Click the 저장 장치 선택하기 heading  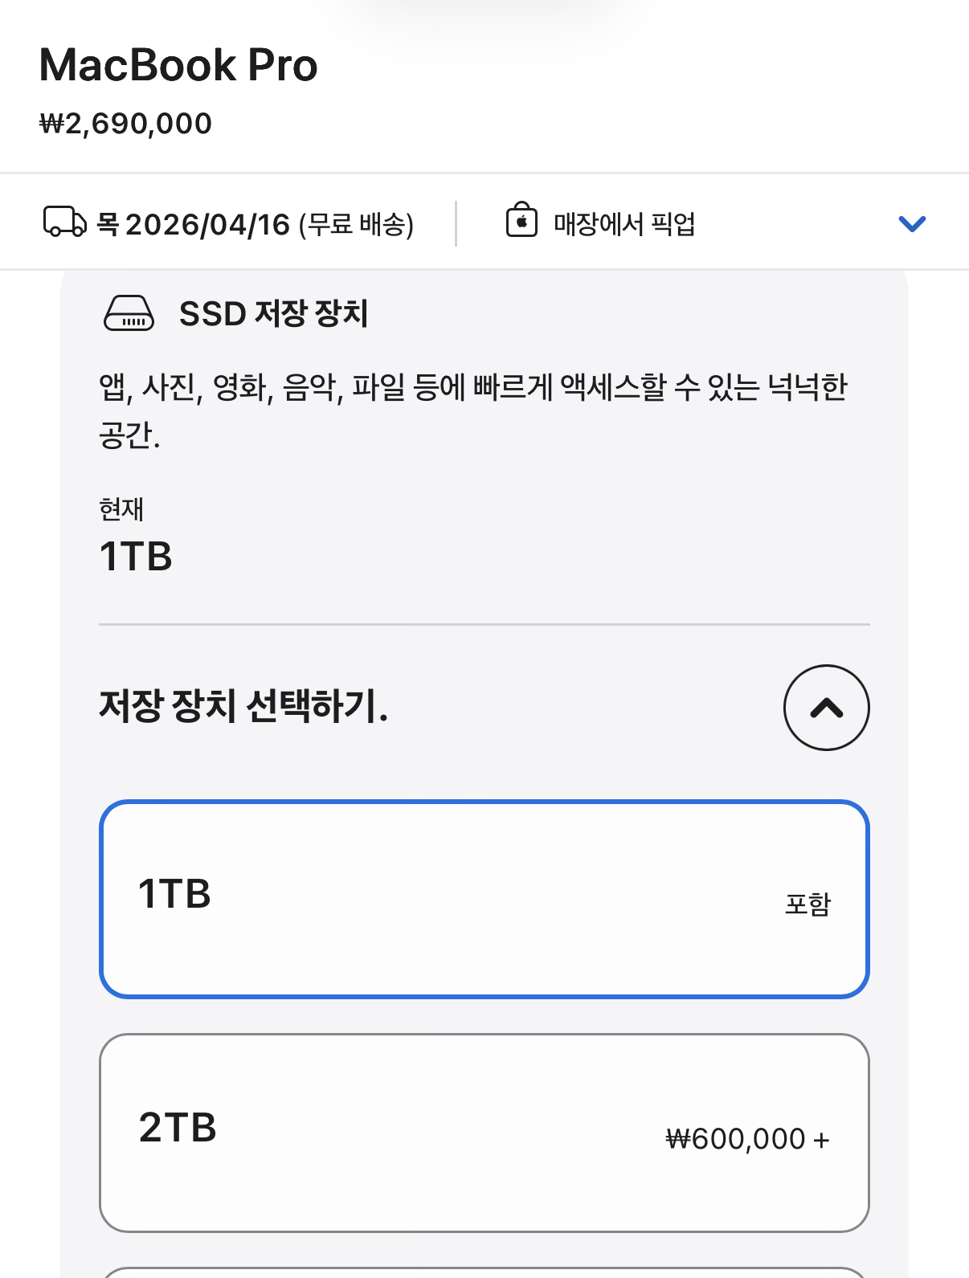243,706
